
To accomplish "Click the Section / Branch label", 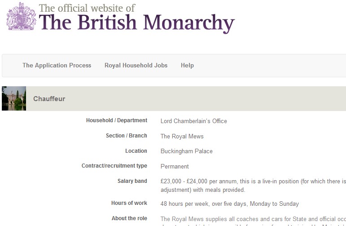I will click(126, 136).
